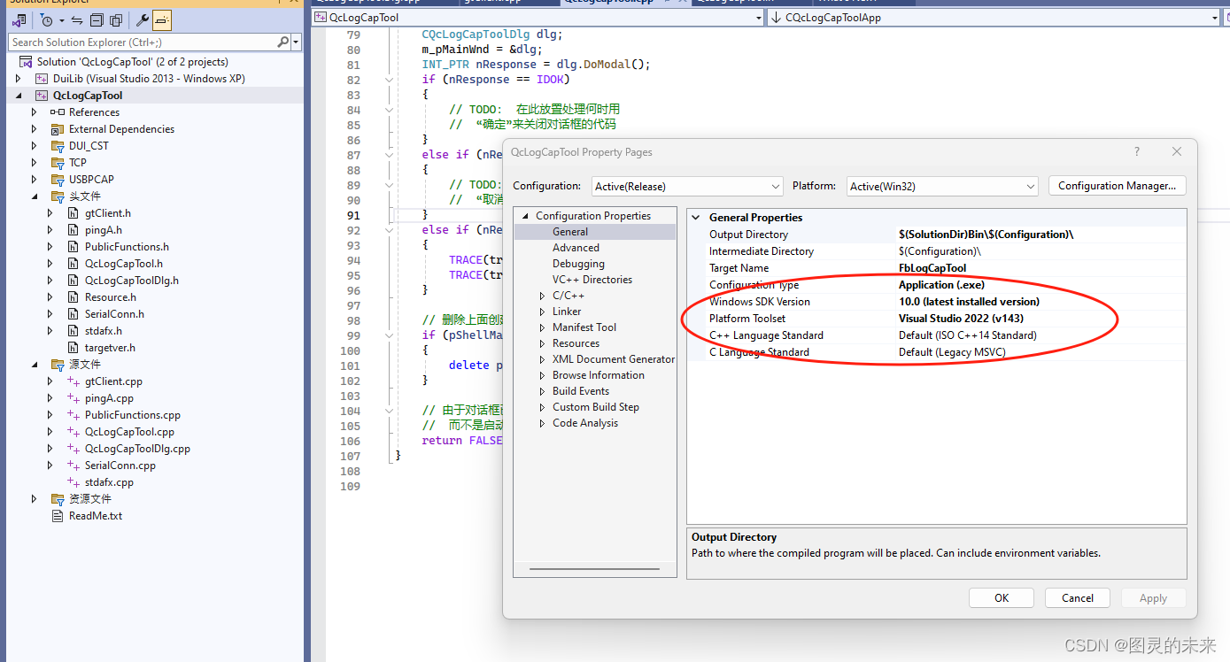Open the QcLogCapTool project navigation combo box
The image size is (1230, 662).
538,18
